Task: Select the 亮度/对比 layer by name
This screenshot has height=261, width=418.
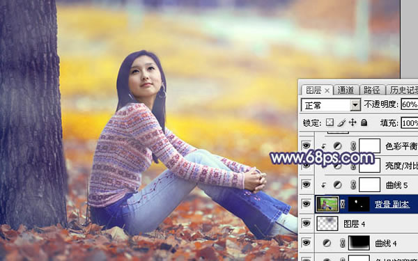Action: [401, 166]
